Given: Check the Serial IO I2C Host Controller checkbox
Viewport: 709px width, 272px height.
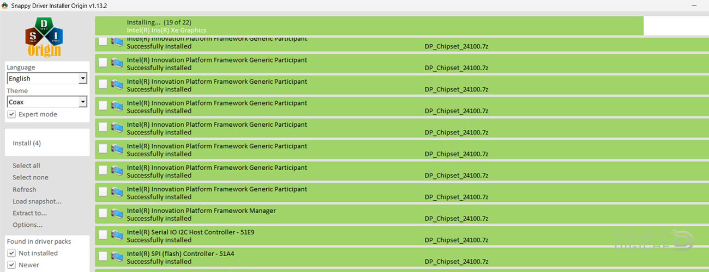Looking at the screenshot, I should (x=103, y=236).
